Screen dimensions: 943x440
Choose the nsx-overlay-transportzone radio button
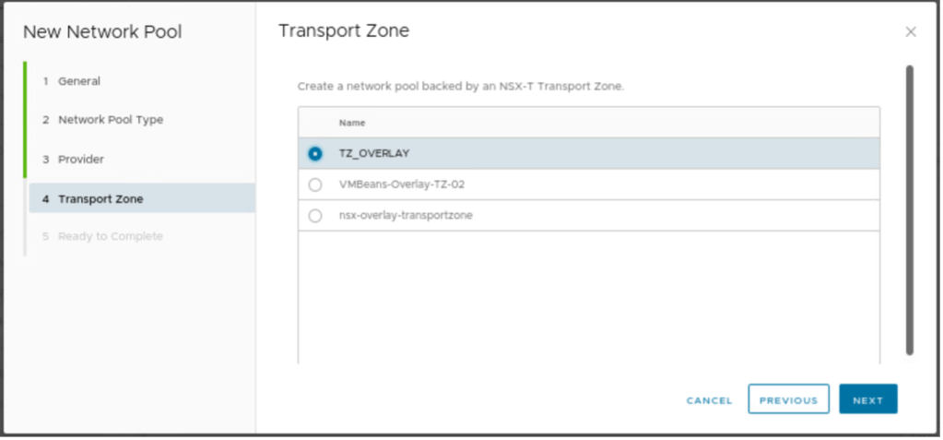click(x=315, y=216)
